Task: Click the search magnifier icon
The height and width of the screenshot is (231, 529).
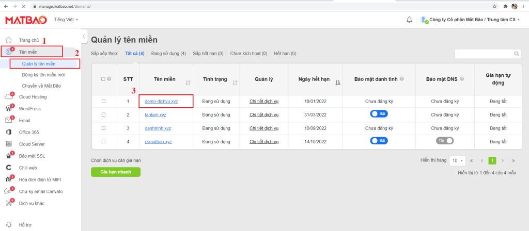Action: click(517, 54)
